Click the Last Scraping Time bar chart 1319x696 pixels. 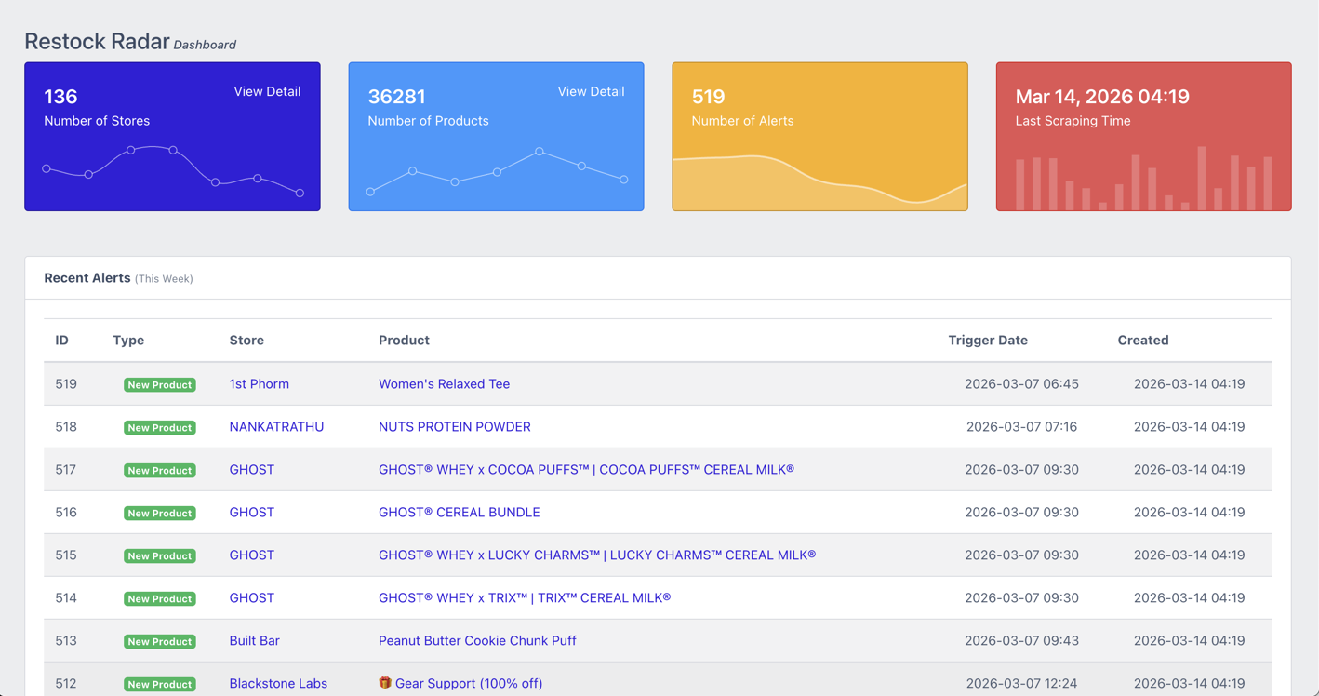coord(1143,178)
